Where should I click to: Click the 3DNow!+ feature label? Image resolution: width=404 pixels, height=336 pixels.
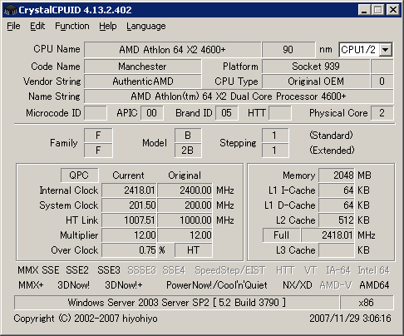point(124,285)
